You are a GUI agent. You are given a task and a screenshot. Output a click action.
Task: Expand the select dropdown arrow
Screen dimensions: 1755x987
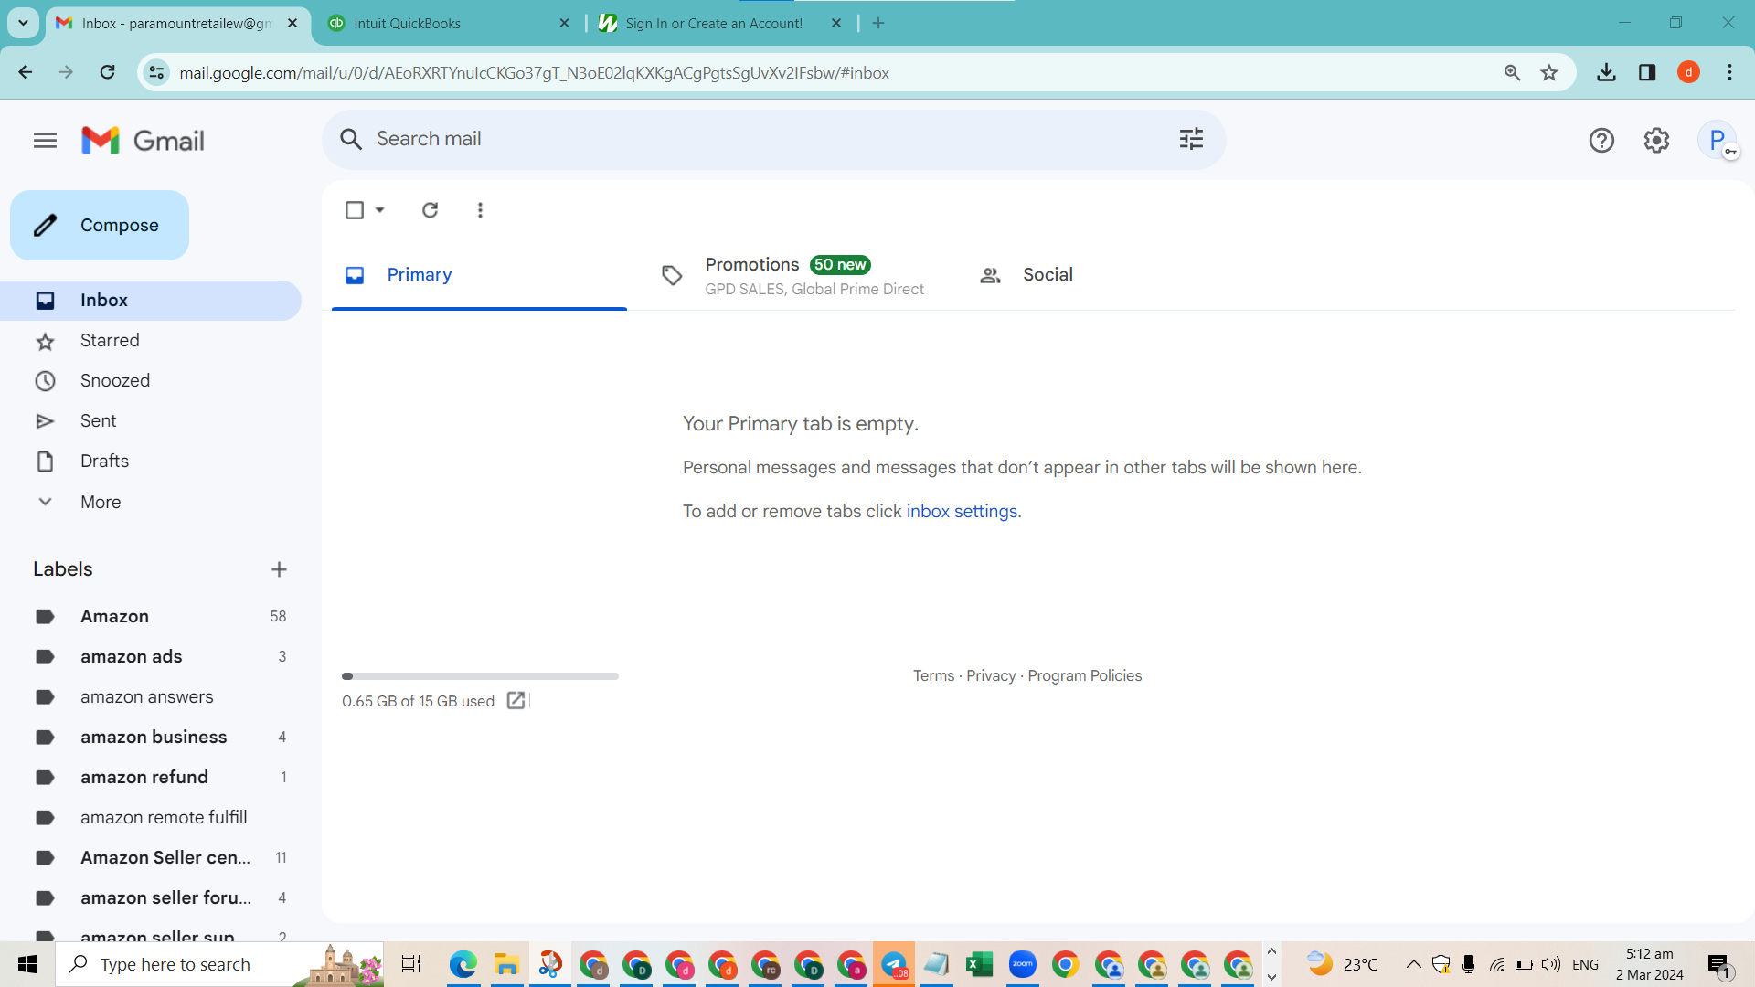coord(379,210)
